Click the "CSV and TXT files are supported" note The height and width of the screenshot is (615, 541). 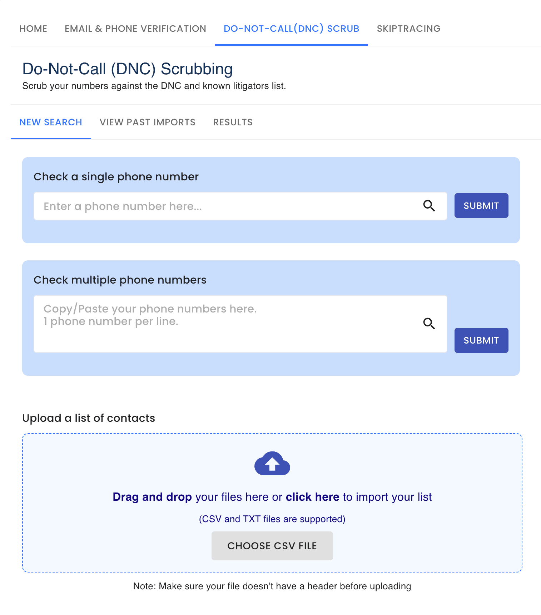272,519
